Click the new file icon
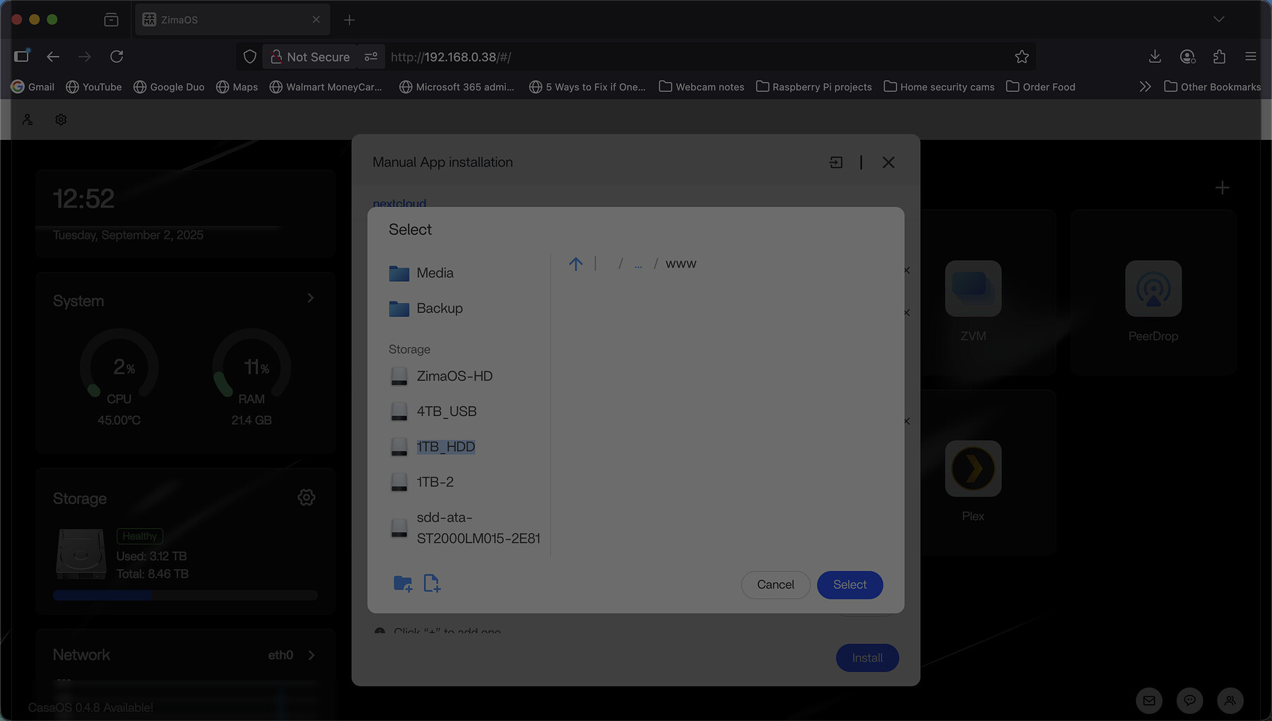Viewport: 1272px width, 721px height. tap(431, 584)
